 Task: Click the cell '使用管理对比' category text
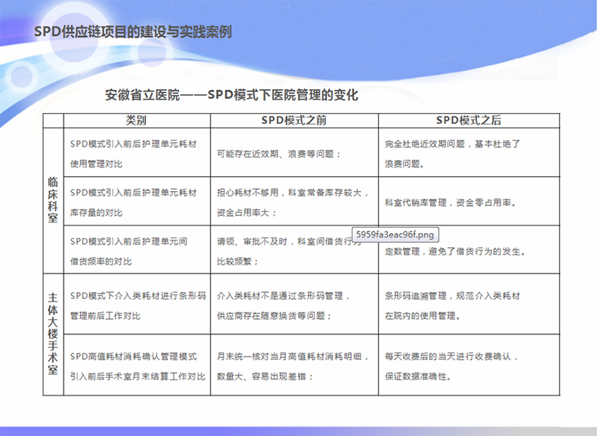coord(97,164)
